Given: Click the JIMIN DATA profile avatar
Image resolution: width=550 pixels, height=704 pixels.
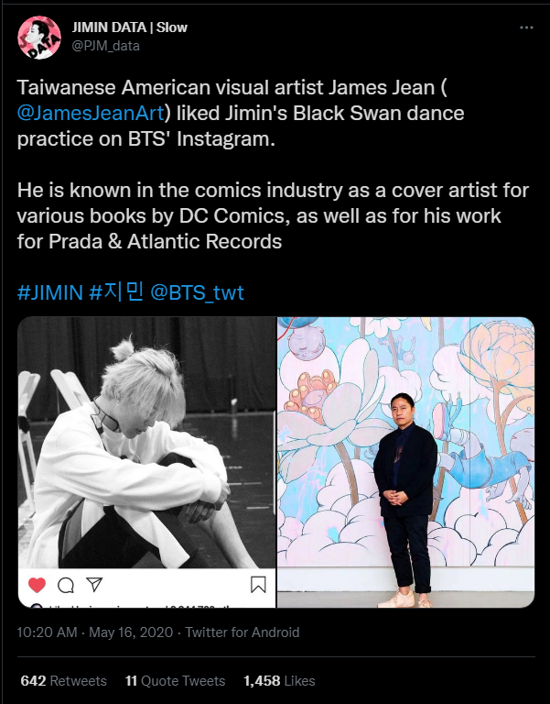Looking at the screenshot, I should pos(39,38).
